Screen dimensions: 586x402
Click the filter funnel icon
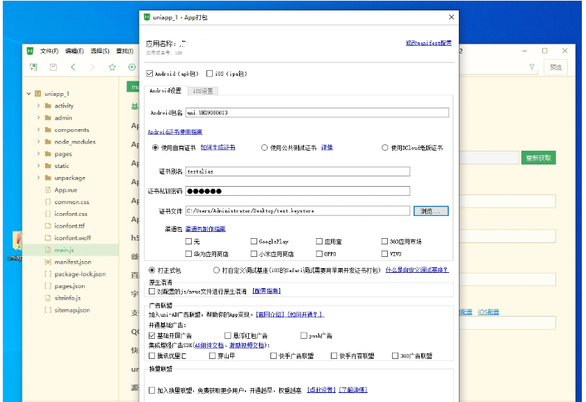point(532,67)
